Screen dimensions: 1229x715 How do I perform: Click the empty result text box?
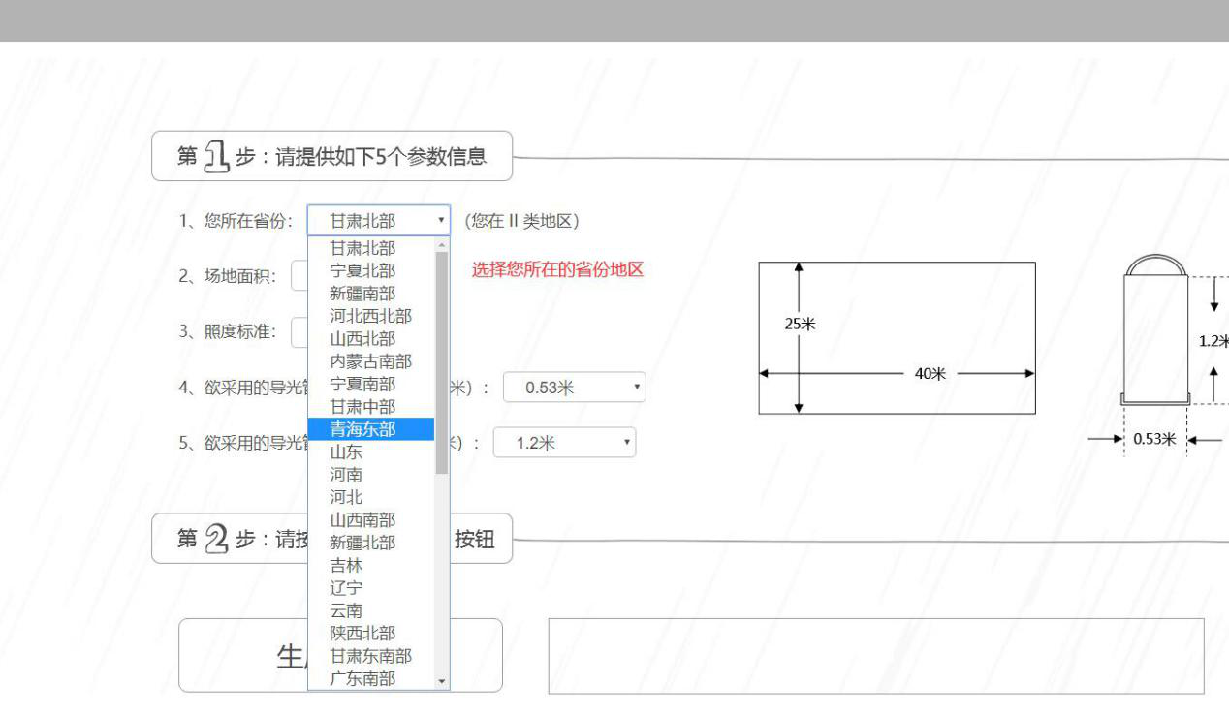coord(875,656)
